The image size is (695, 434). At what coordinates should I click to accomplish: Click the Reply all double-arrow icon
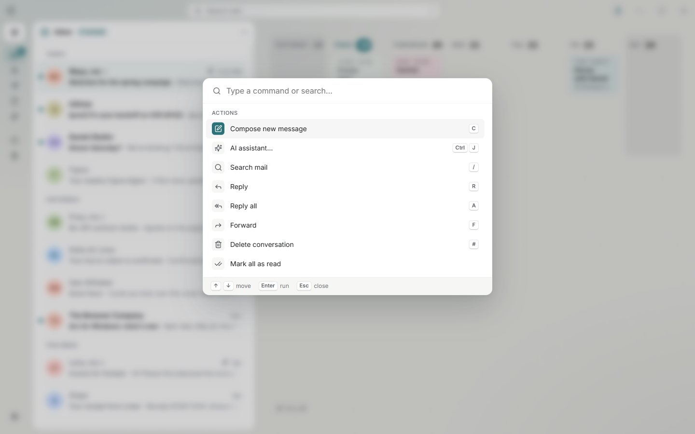pos(218,206)
